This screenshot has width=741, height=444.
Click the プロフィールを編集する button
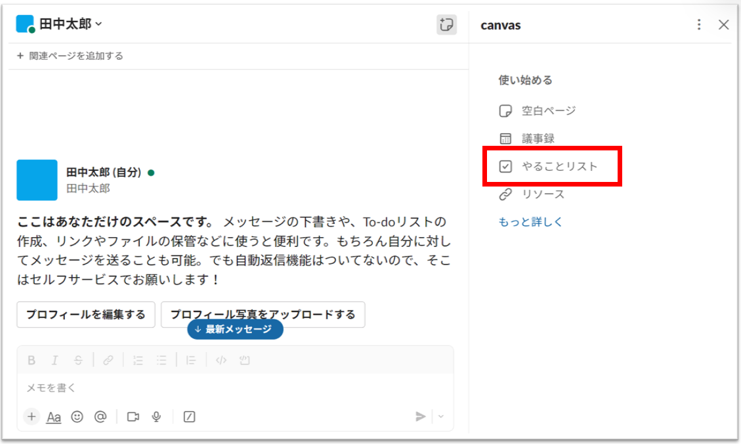[85, 315]
